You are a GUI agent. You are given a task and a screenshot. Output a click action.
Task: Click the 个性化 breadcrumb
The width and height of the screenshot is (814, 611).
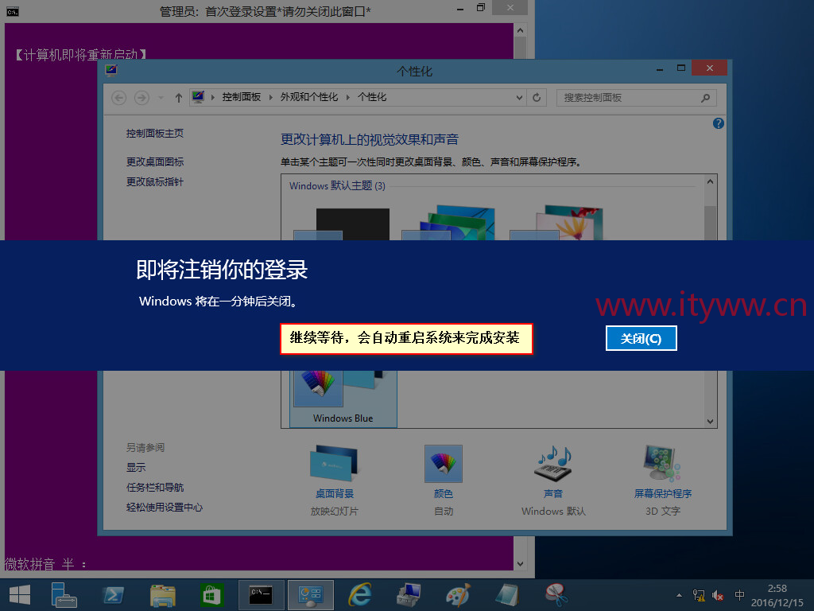click(372, 97)
